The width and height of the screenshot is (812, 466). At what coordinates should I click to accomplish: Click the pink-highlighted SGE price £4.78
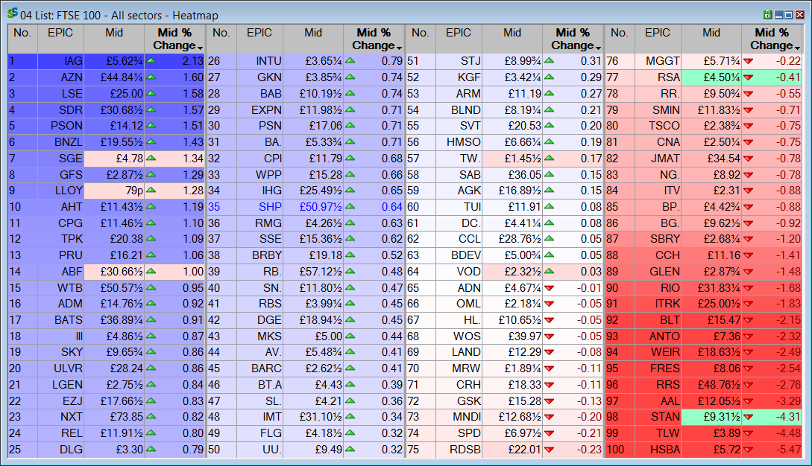click(x=114, y=159)
